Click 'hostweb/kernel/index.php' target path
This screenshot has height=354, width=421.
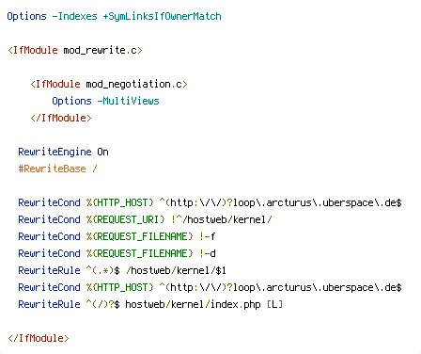coord(193,304)
